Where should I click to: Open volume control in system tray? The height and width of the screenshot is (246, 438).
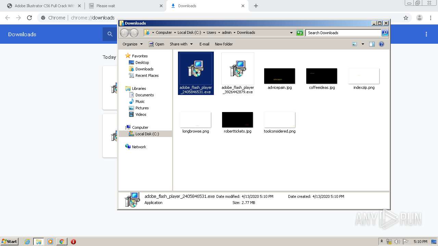(x=397, y=242)
